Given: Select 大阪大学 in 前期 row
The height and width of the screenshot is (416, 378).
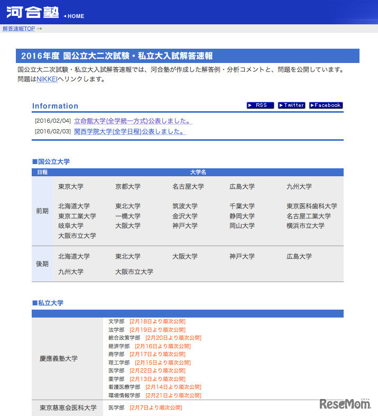Looking at the screenshot, I should [x=128, y=226].
